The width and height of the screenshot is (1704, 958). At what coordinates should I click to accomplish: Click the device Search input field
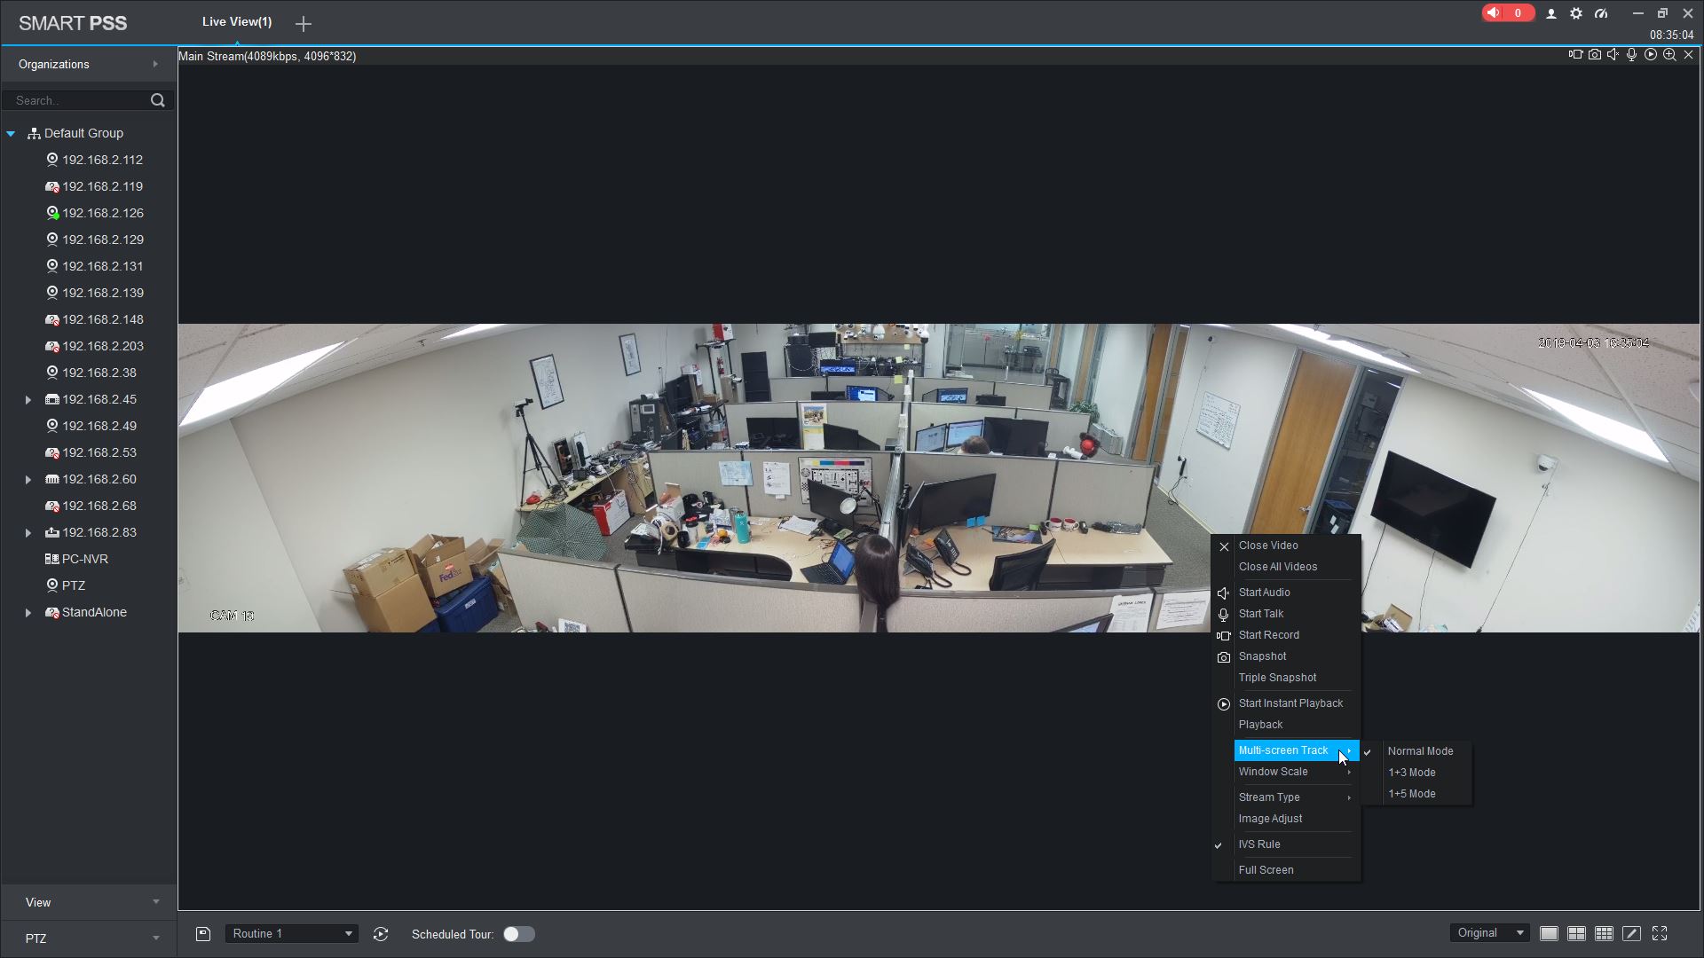75,100
